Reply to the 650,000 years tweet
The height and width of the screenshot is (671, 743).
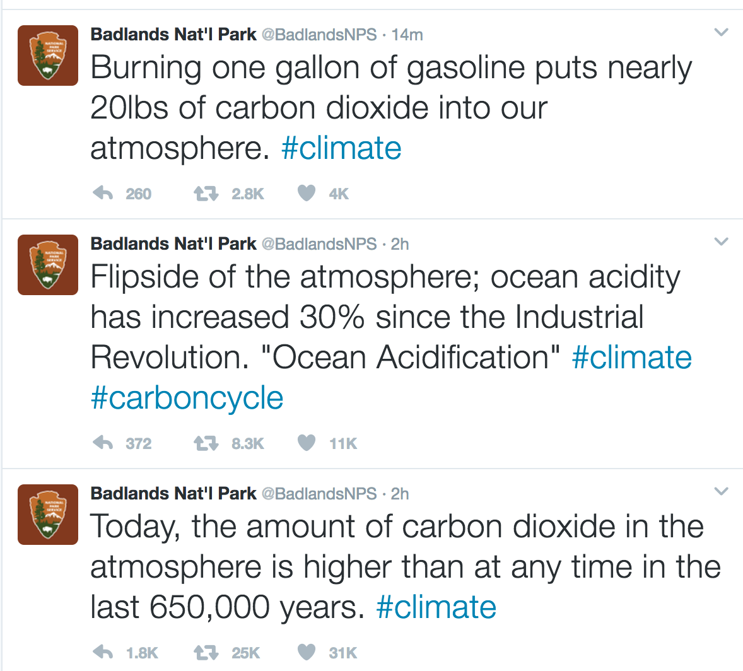[x=103, y=652]
